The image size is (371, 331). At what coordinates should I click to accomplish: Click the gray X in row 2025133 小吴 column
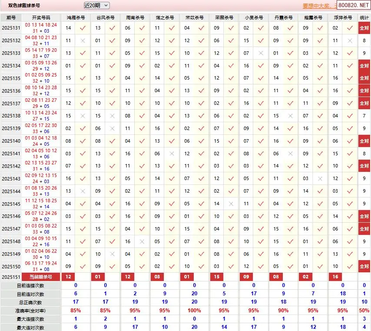[x=261, y=53]
